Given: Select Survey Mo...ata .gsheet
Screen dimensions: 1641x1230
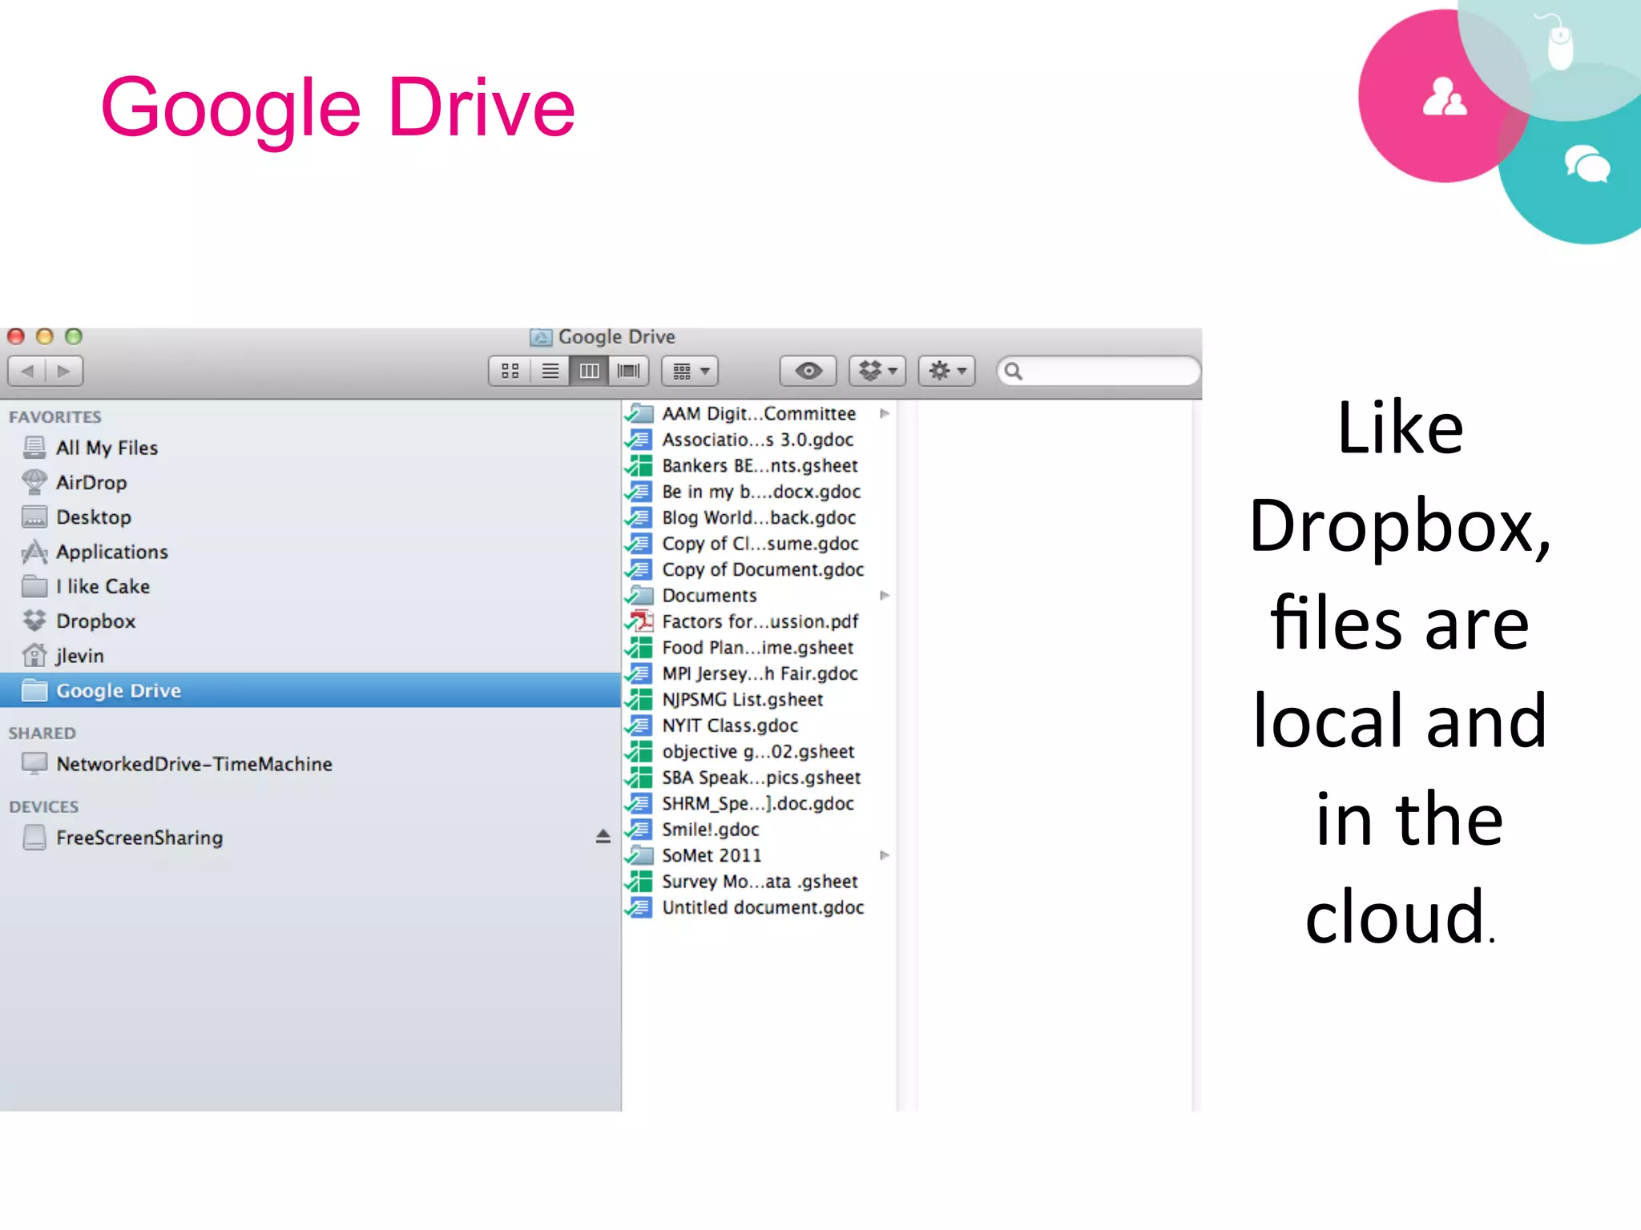Looking at the screenshot, I should (759, 882).
